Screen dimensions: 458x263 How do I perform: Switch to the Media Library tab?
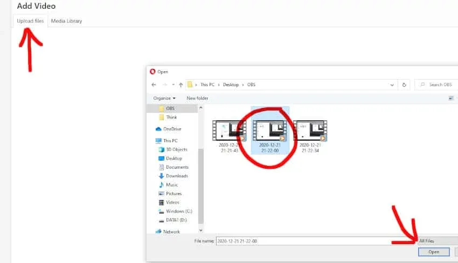(67, 21)
